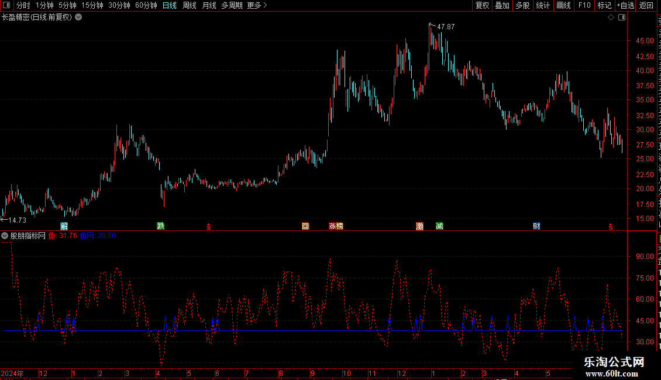This screenshot has height=380, width=661.
Task: Switch to 周线 weekly chart
Action: point(190,5)
